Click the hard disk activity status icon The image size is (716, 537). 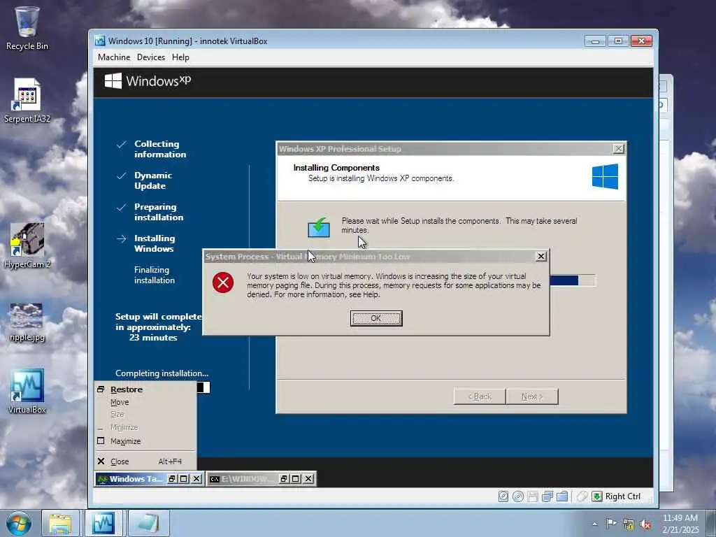503,496
